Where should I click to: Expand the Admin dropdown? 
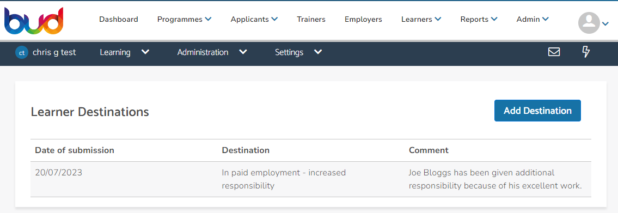pos(533,19)
